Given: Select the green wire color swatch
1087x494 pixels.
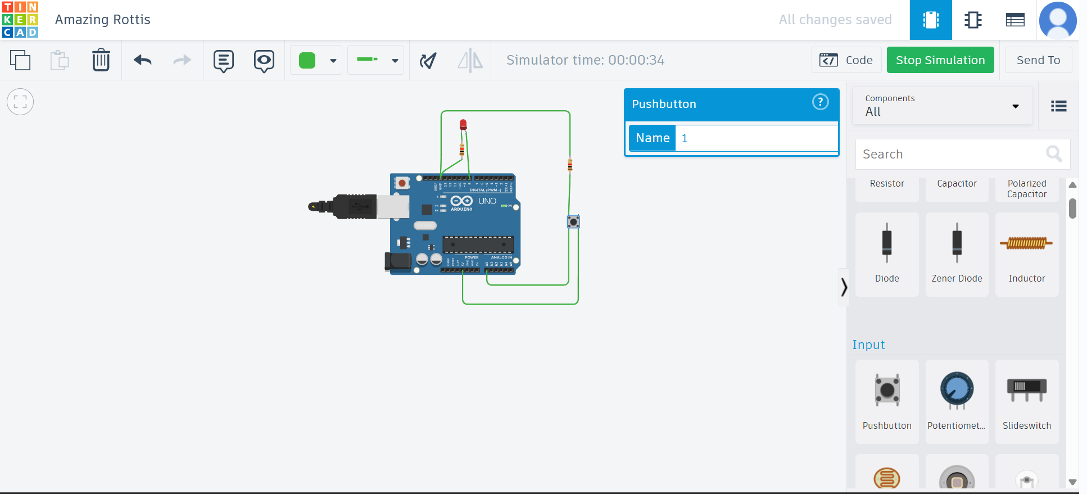Looking at the screenshot, I should coord(307,60).
